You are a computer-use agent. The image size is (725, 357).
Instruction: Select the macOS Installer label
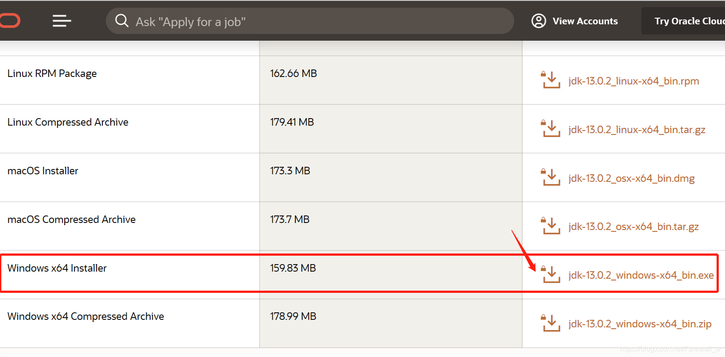(x=43, y=171)
